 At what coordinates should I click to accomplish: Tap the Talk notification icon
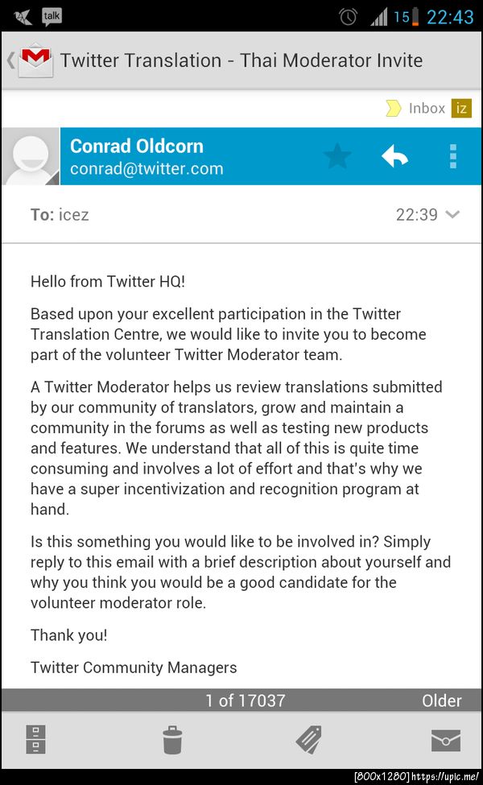click(52, 16)
